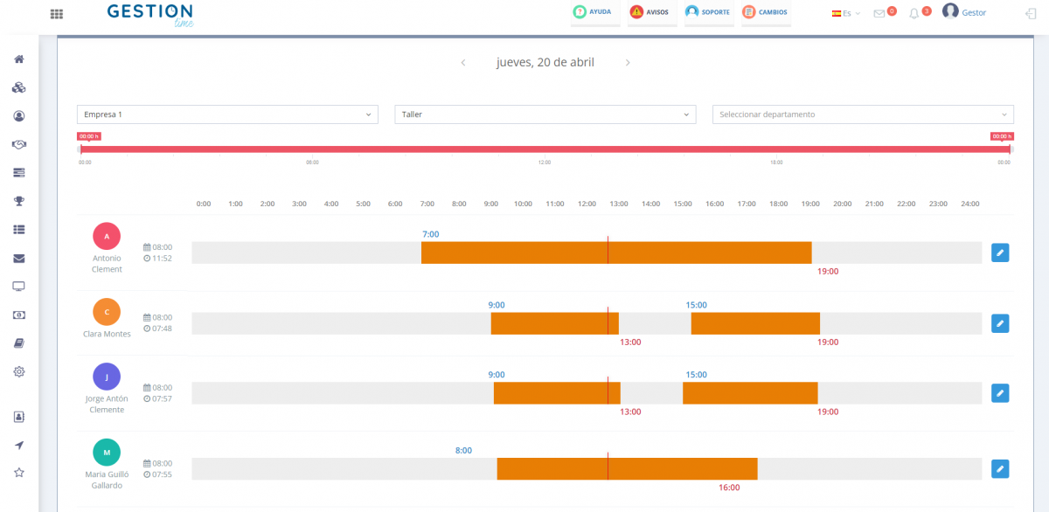Click the notifications bell icon
The image size is (1049, 512).
point(914,14)
